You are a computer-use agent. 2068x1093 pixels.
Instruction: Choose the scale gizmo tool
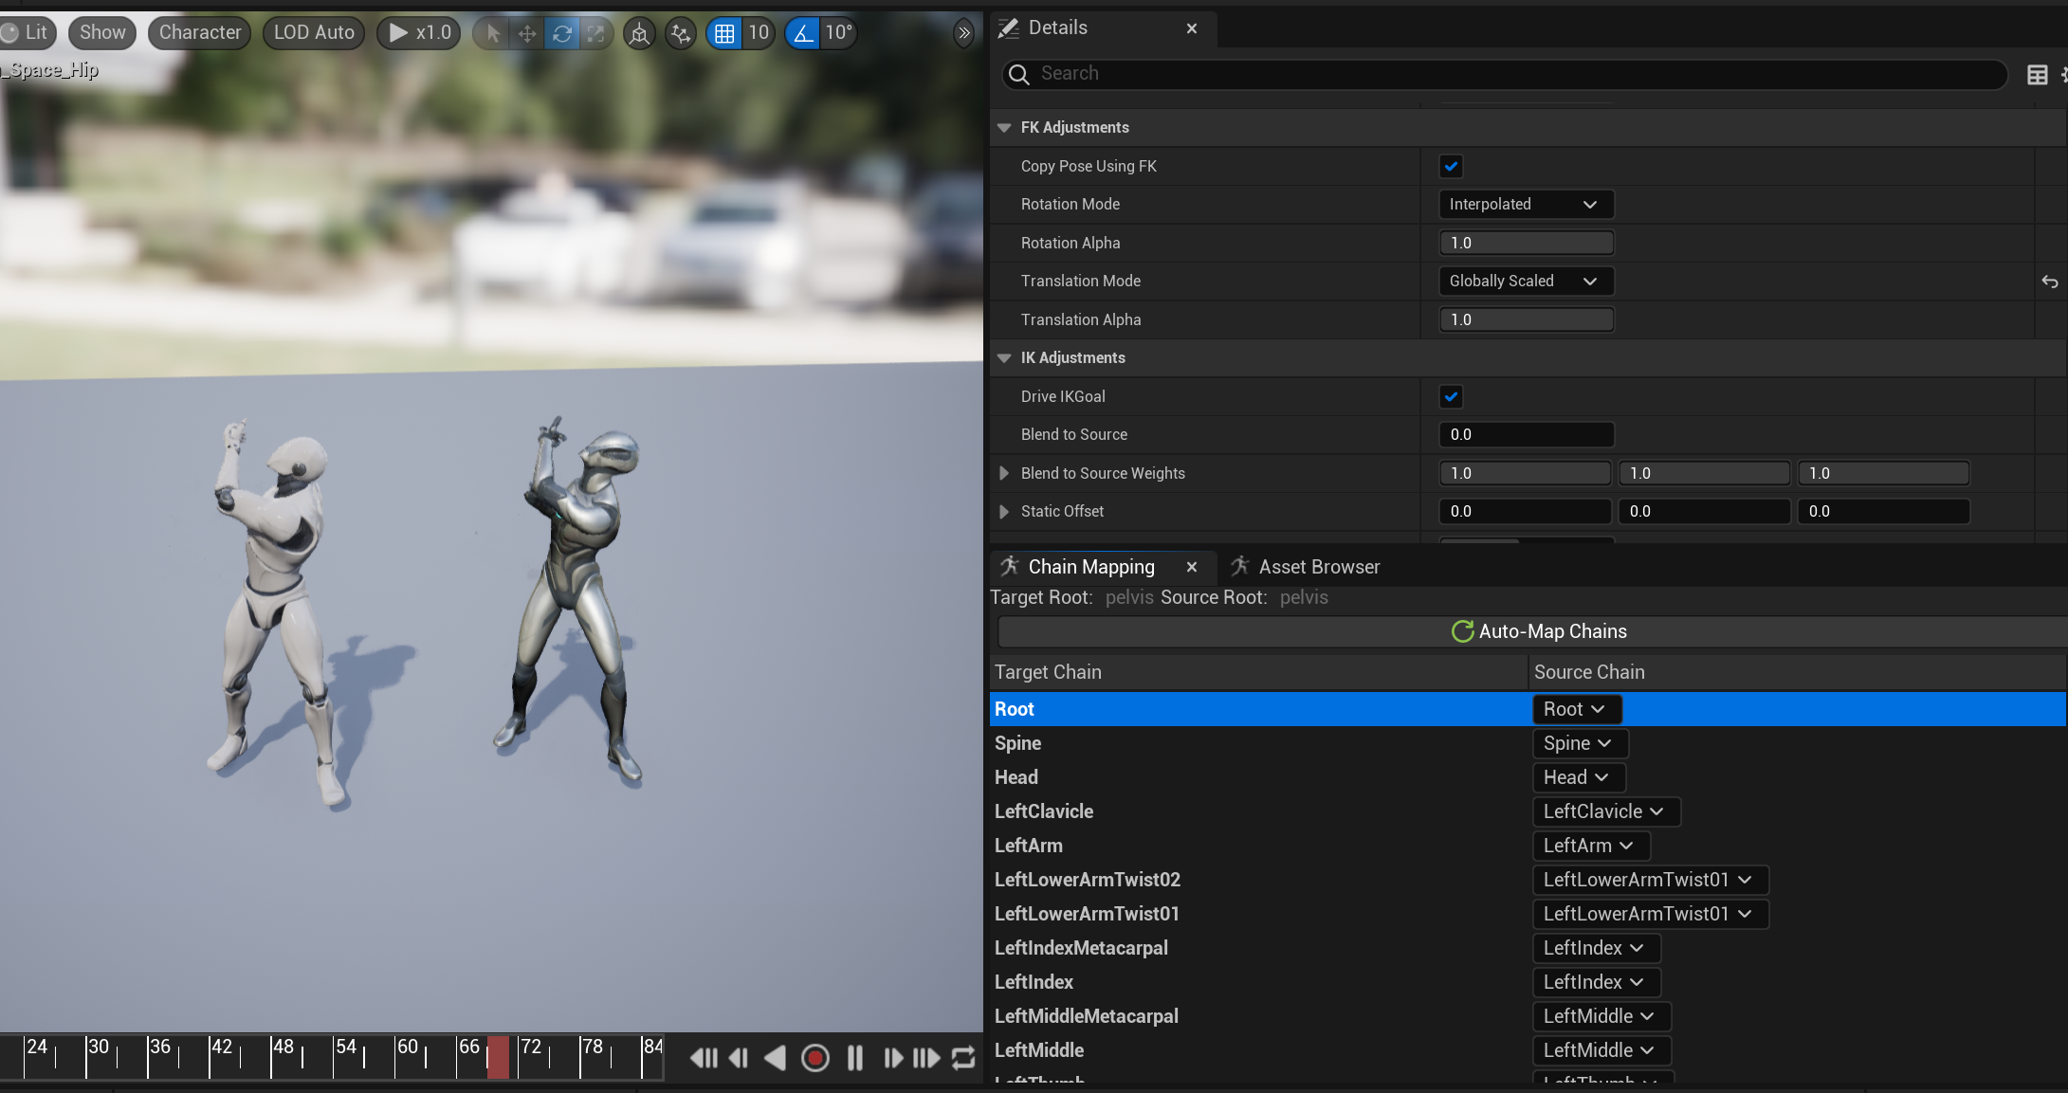coord(596,33)
